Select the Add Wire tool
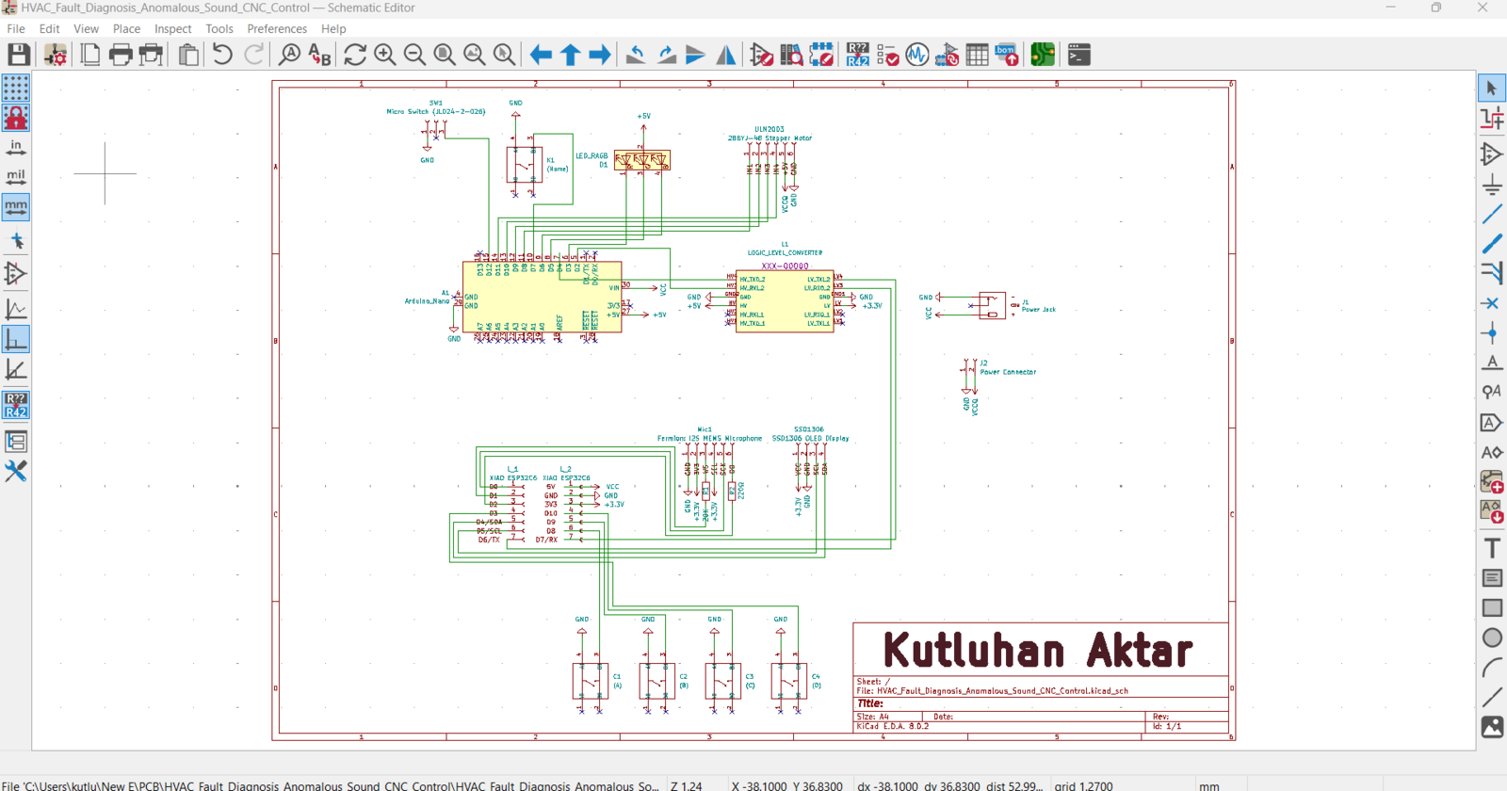Screen dimensions: 1507x791 pos(1492,214)
